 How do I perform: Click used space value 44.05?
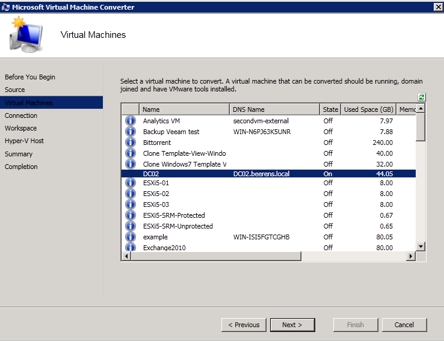tap(384, 174)
